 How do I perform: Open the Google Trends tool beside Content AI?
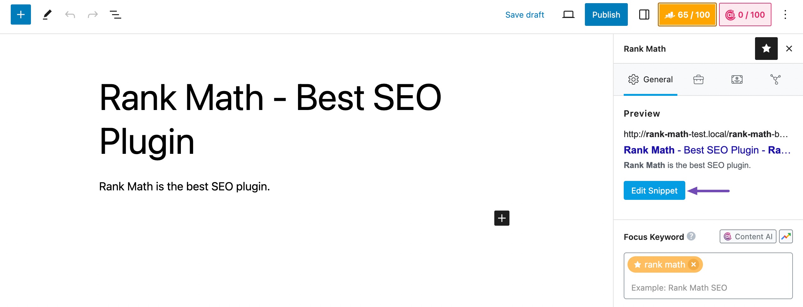click(786, 236)
